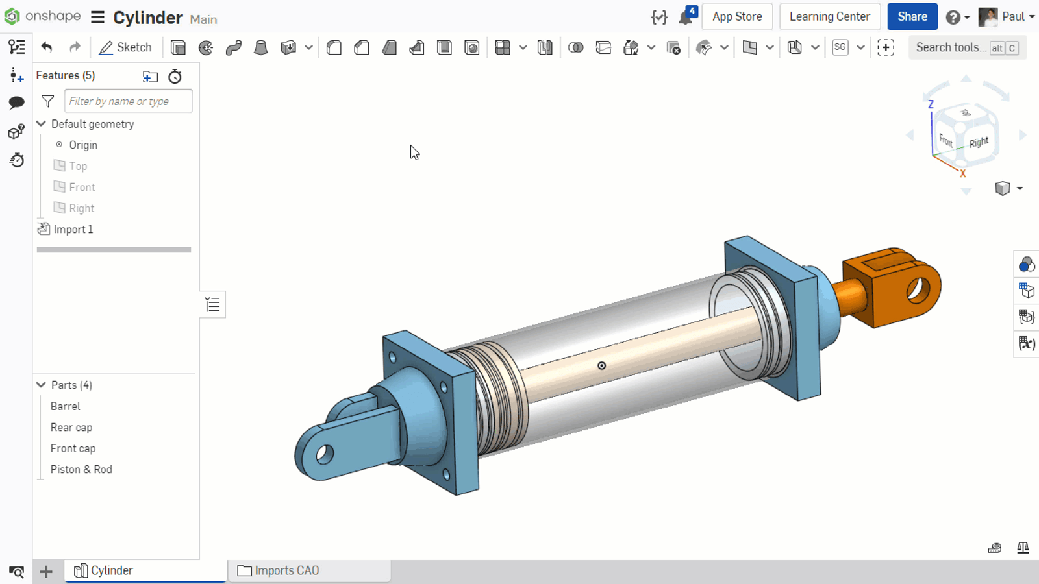Open the Learning Center
The image size is (1039, 584).
(x=829, y=17)
